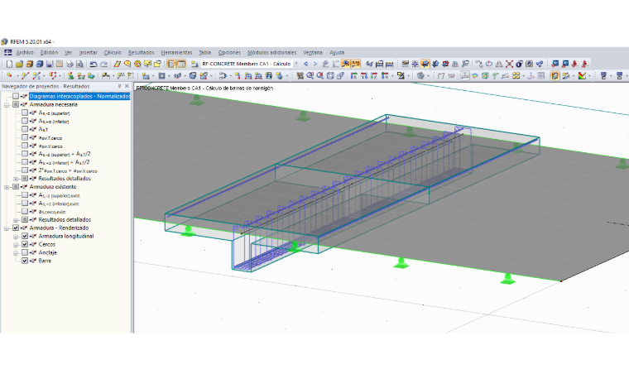Click the Open folder icon
Image resolution: width=629 pixels, height=369 pixels.
pyautogui.click(x=19, y=64)
